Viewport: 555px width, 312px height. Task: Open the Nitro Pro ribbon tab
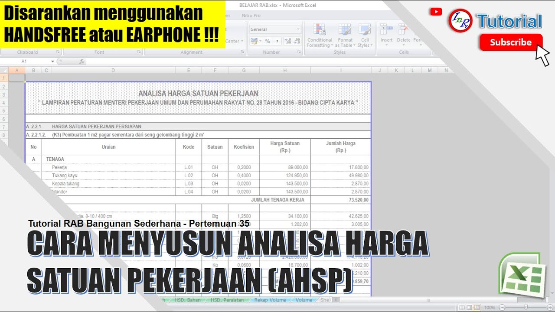(x=251, y=16)
